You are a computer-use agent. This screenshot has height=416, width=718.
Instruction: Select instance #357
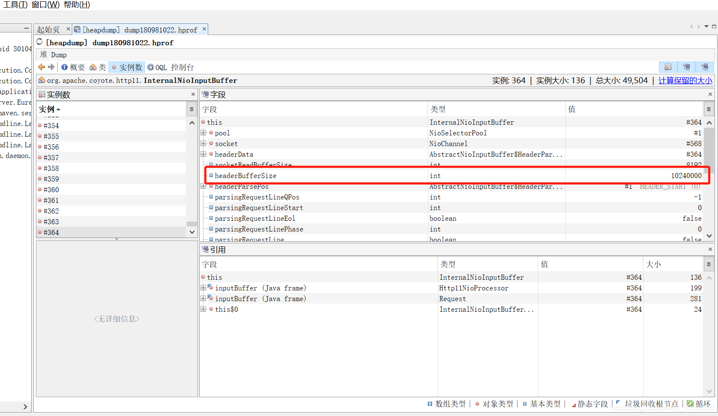coord(112,158)
